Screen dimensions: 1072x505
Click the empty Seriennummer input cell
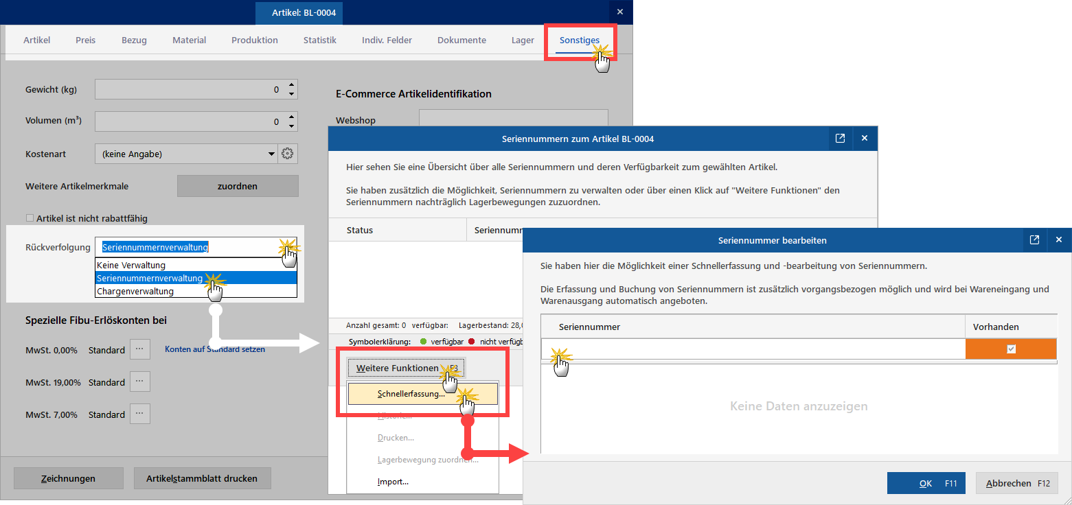point(752,349)
